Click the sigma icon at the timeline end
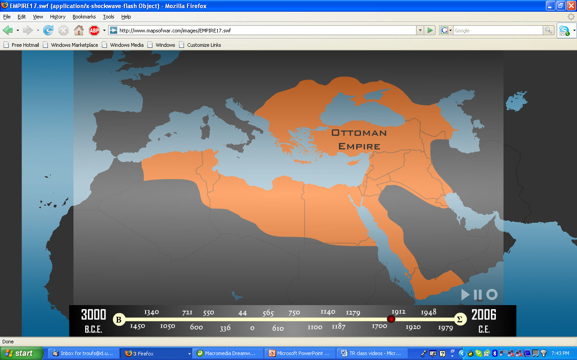The image size is (577, 360). tap(459, 319)
